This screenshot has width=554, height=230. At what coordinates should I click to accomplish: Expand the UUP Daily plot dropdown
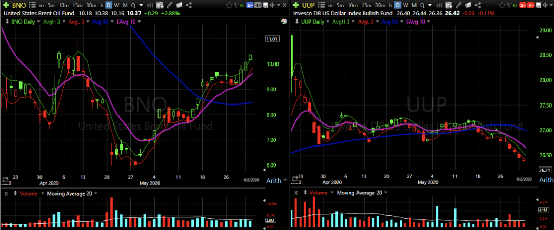pyautogui.click(x=327, y=22)
